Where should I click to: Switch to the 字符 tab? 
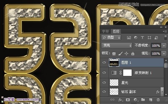click(105, 31)
